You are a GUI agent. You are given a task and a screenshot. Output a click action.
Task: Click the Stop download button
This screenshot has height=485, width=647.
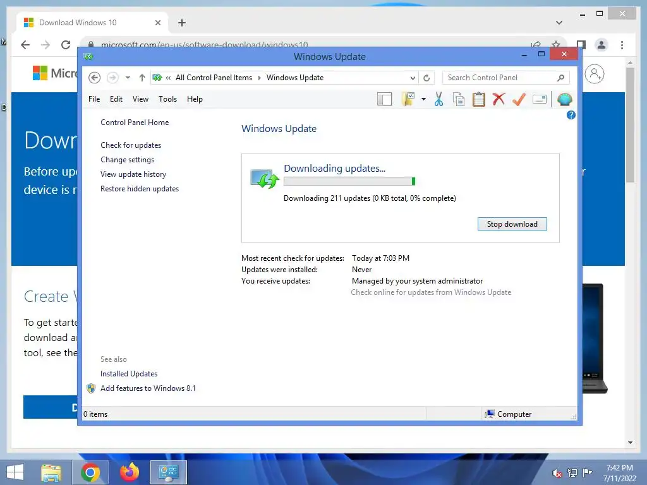(x=512, y=224)
